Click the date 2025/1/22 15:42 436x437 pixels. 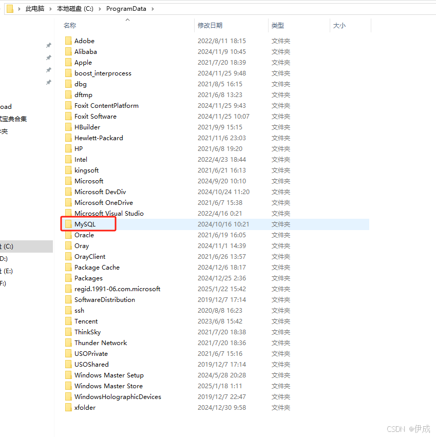[x=222, y=289]
